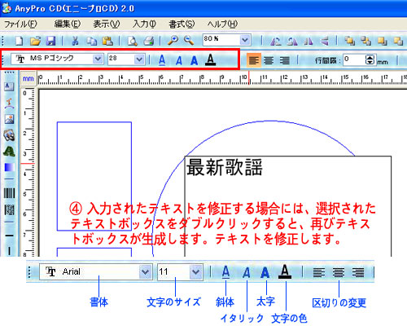Save using the floppy disk icon
The width and height of the screenshot is (407, 326).
(50, 41)
